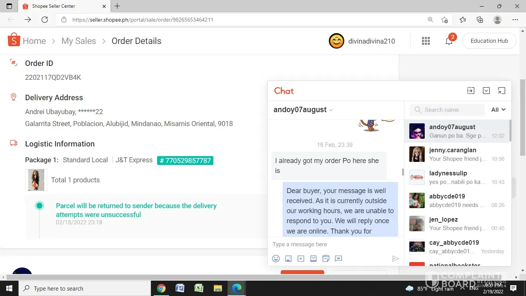
Task: Open Microsoft Excel from the taskbar
Action: (x=199, y=288)
